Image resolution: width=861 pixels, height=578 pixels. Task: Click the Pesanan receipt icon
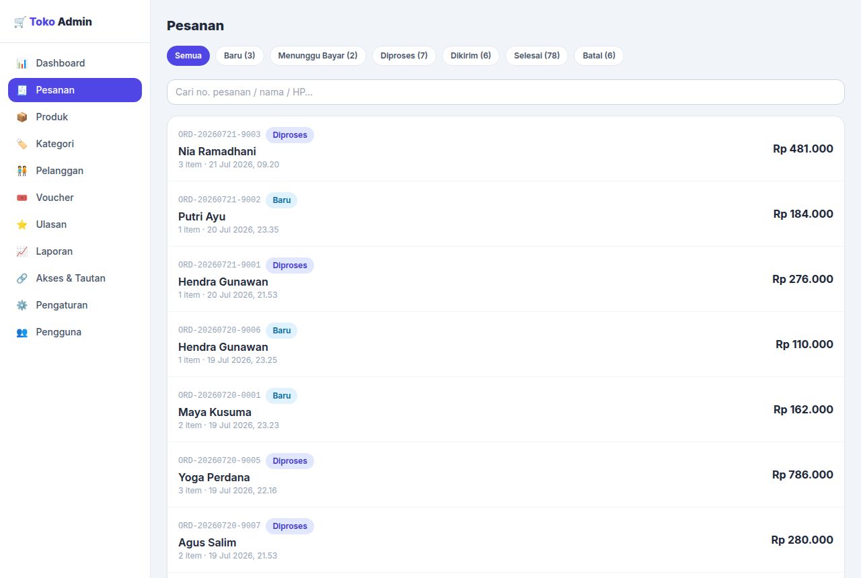coord(22,90)
